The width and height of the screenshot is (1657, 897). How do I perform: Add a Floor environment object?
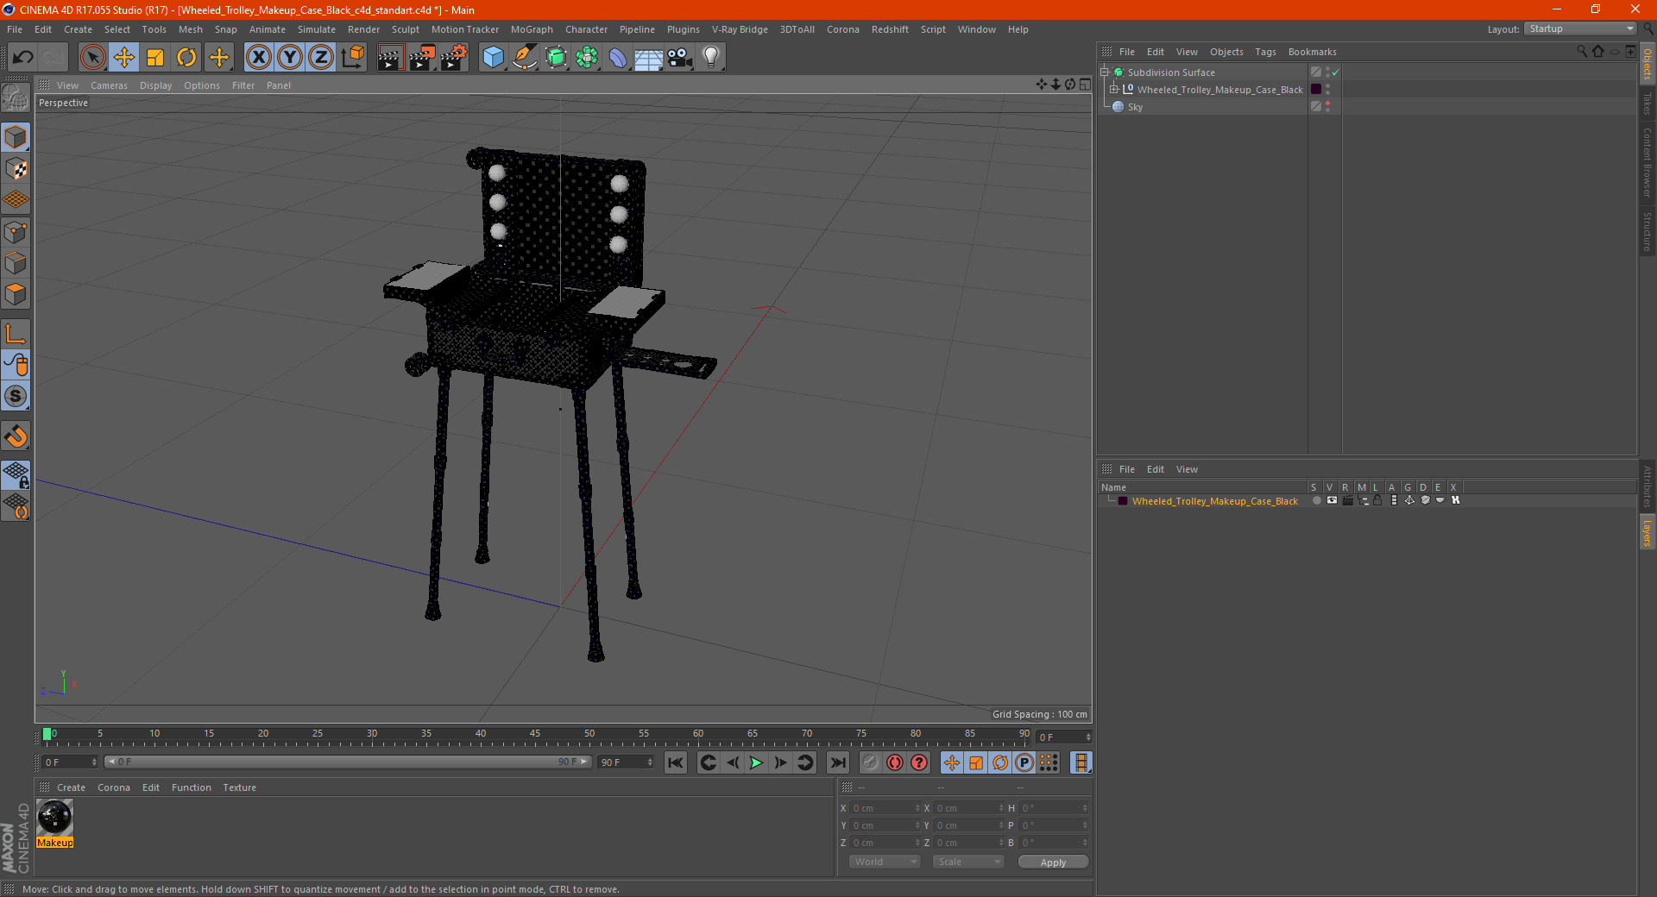649,58
